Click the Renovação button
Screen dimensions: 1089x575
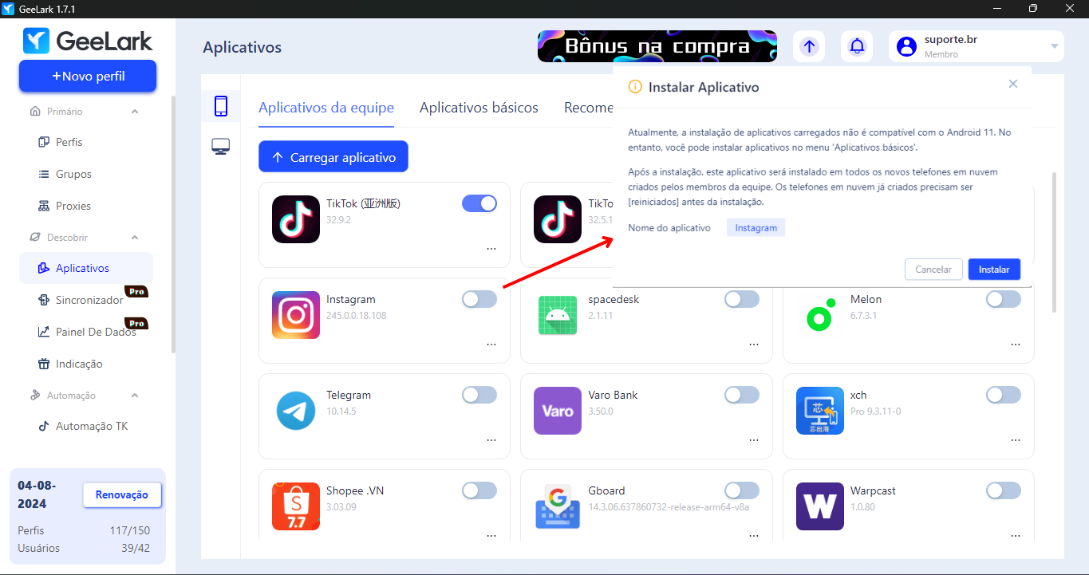pos(122,495)
